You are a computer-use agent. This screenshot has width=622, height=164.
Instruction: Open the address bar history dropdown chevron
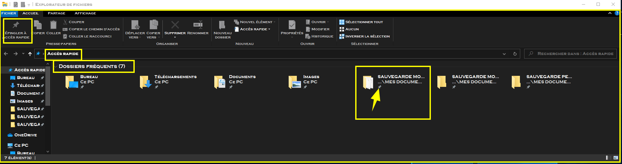tap(504, 54)
